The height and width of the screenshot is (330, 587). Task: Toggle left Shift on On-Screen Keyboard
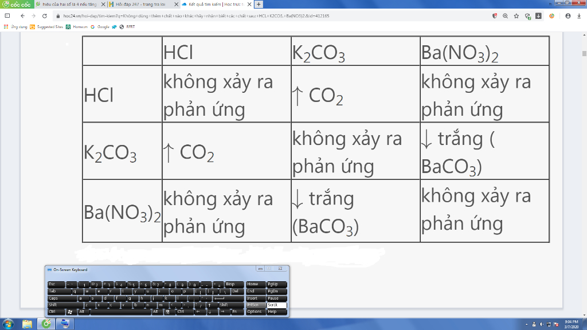pos(65,305)
